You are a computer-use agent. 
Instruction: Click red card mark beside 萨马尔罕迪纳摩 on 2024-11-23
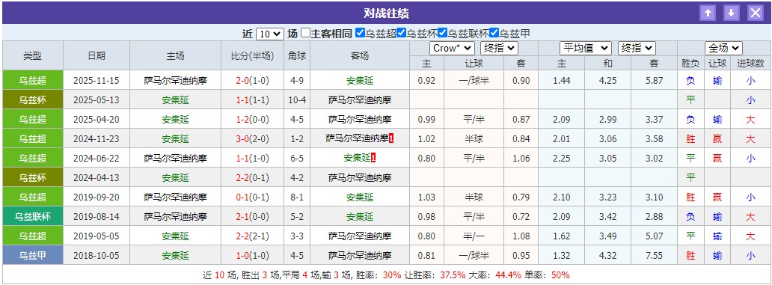click(391, 139)
